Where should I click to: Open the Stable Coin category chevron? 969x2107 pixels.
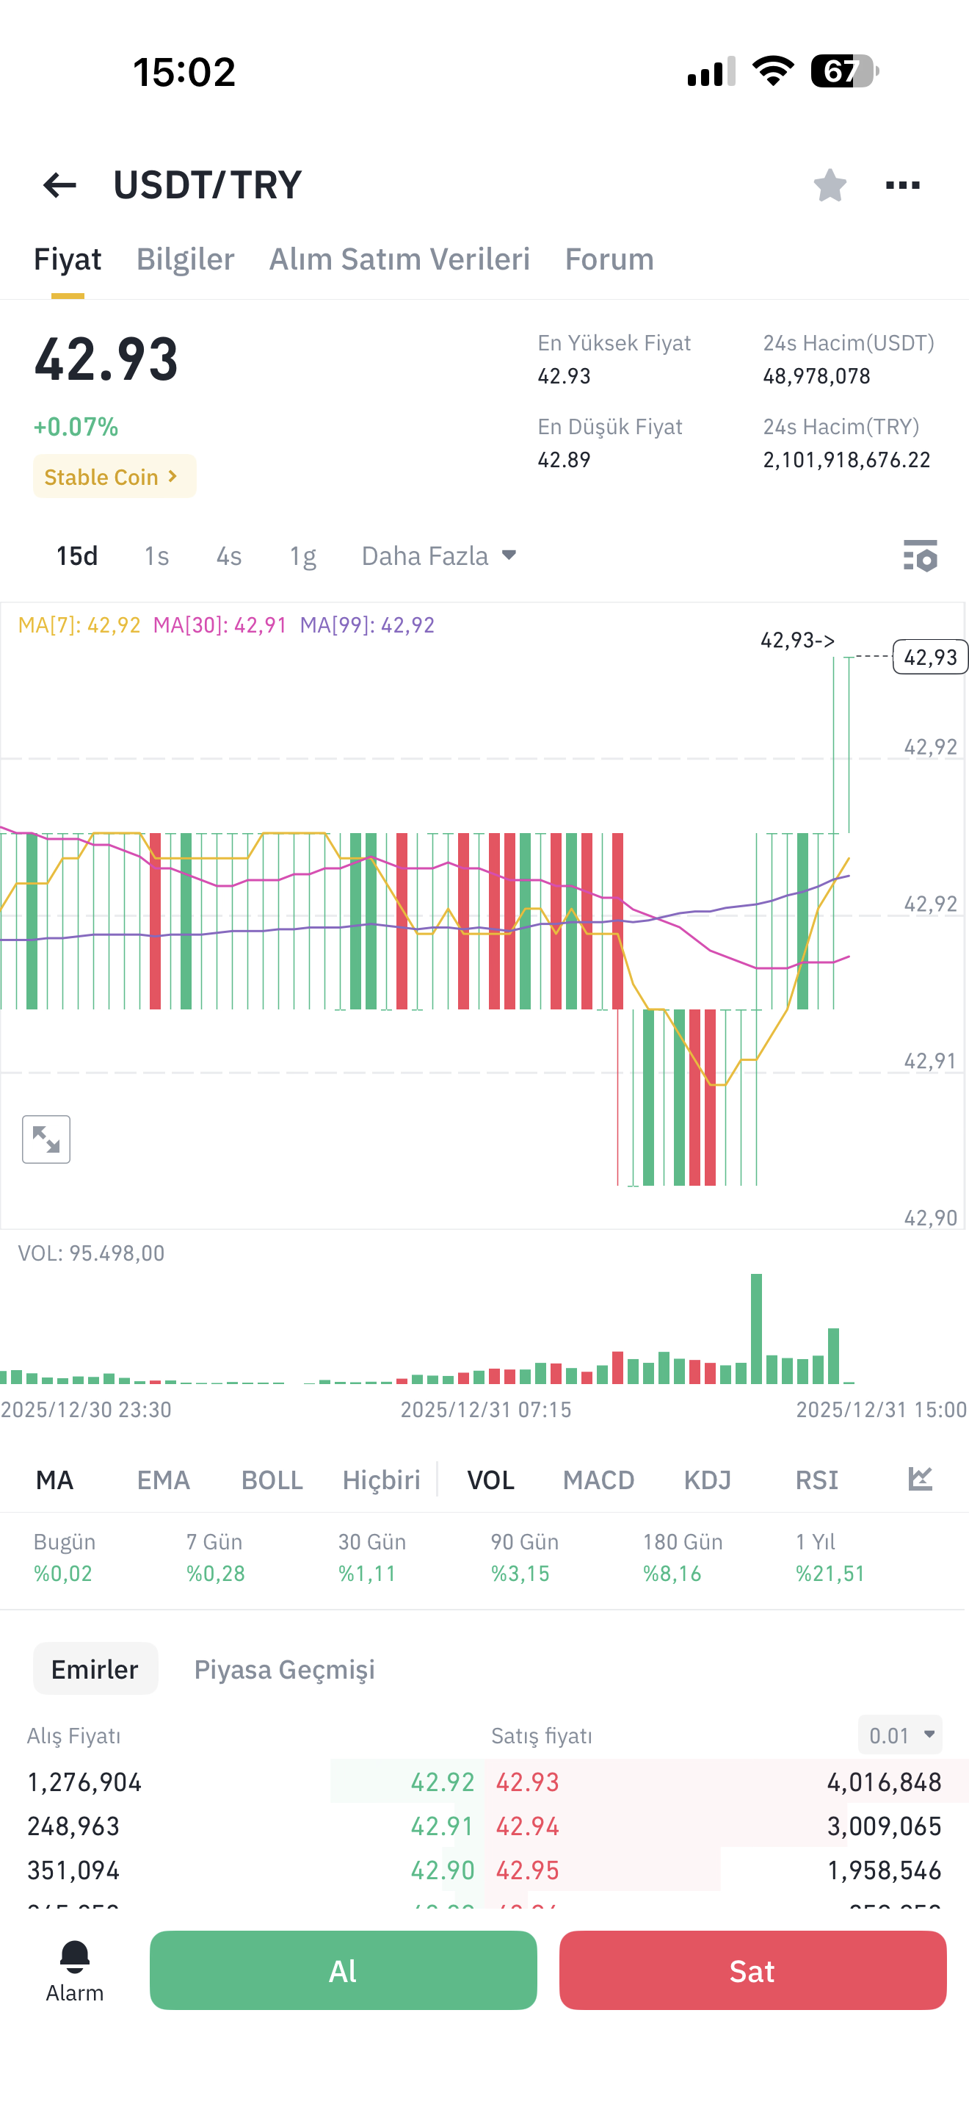coord(115,476)
